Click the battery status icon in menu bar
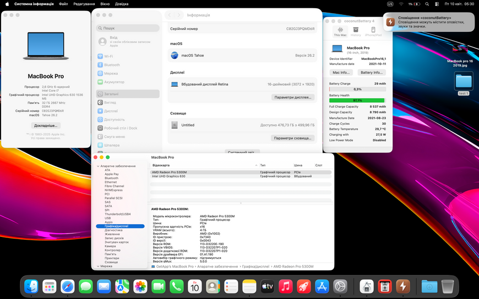479x299 pixels. pyautogui.click(x=417, y=4)
